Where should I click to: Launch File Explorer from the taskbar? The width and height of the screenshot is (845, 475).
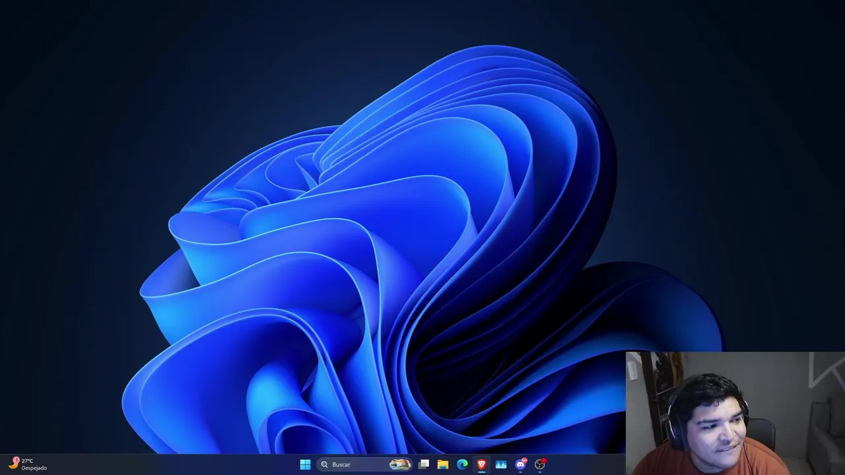pyautogui.click(x=443, y=464)
